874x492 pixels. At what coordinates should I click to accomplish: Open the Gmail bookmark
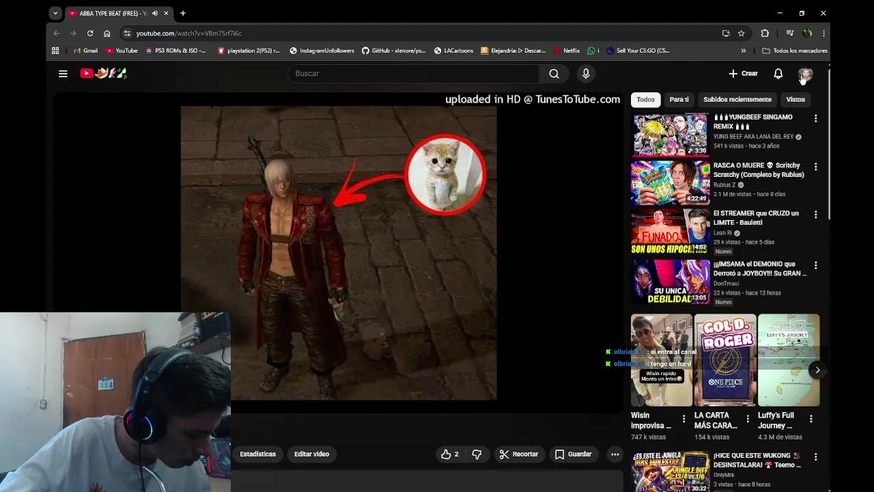85,51
